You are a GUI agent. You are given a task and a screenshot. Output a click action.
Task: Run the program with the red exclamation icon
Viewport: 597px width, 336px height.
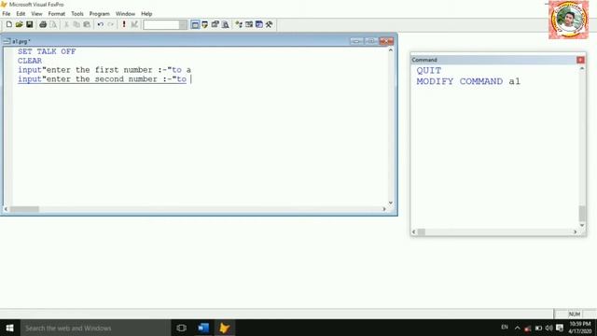tap(124, 25)
